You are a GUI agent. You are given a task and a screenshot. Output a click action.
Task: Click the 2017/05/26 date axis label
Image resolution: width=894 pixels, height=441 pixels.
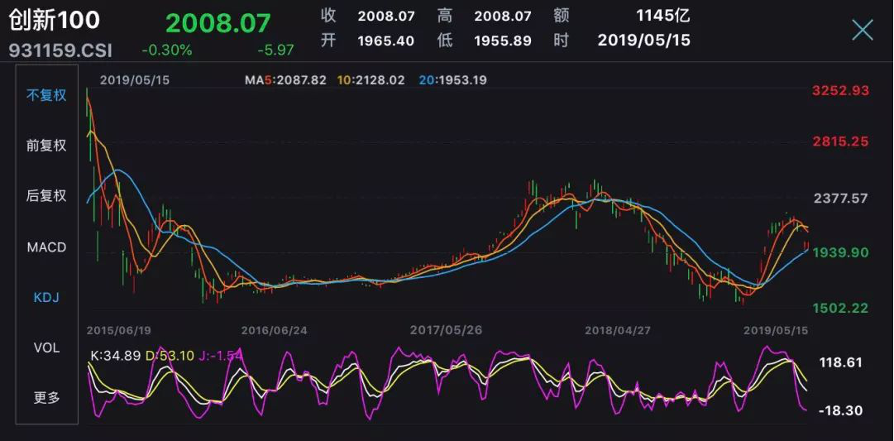(x=444, y=330)
